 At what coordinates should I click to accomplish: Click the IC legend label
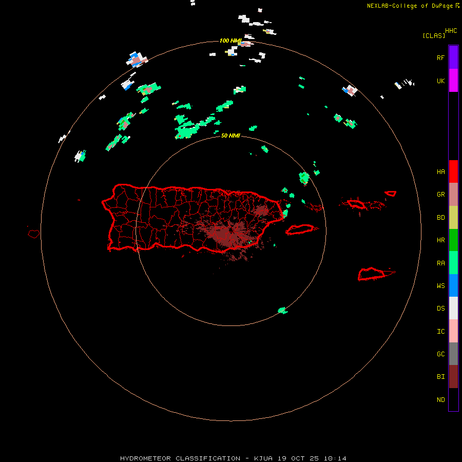tap(440, 332)
